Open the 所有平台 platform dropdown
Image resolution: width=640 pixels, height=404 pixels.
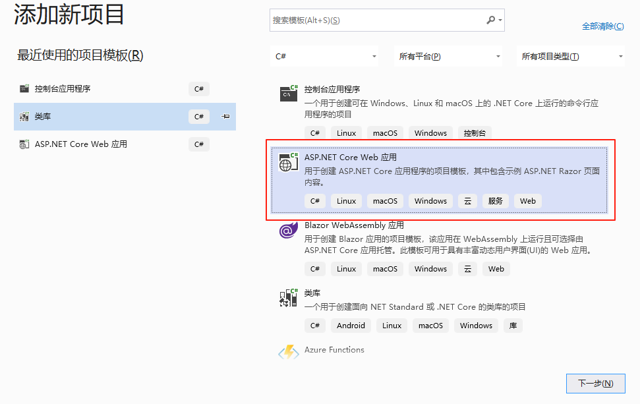(448, 56)
